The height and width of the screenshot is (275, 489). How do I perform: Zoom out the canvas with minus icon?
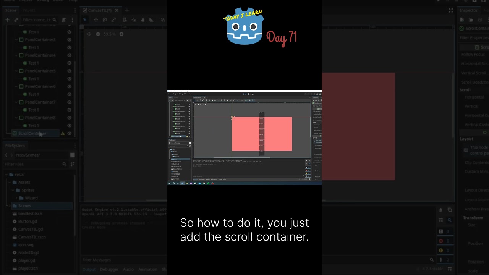[x=98, y=34]
